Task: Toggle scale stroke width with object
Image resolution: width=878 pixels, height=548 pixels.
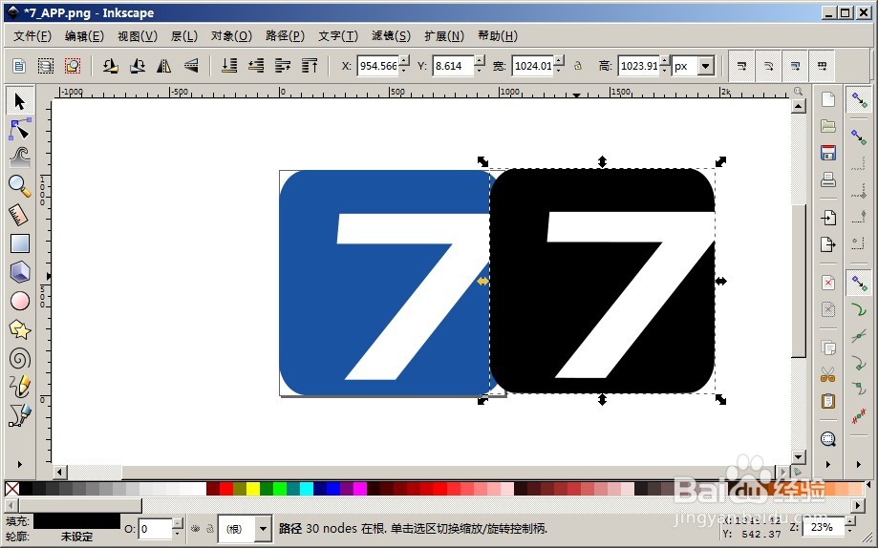Action: coord(741,66)
